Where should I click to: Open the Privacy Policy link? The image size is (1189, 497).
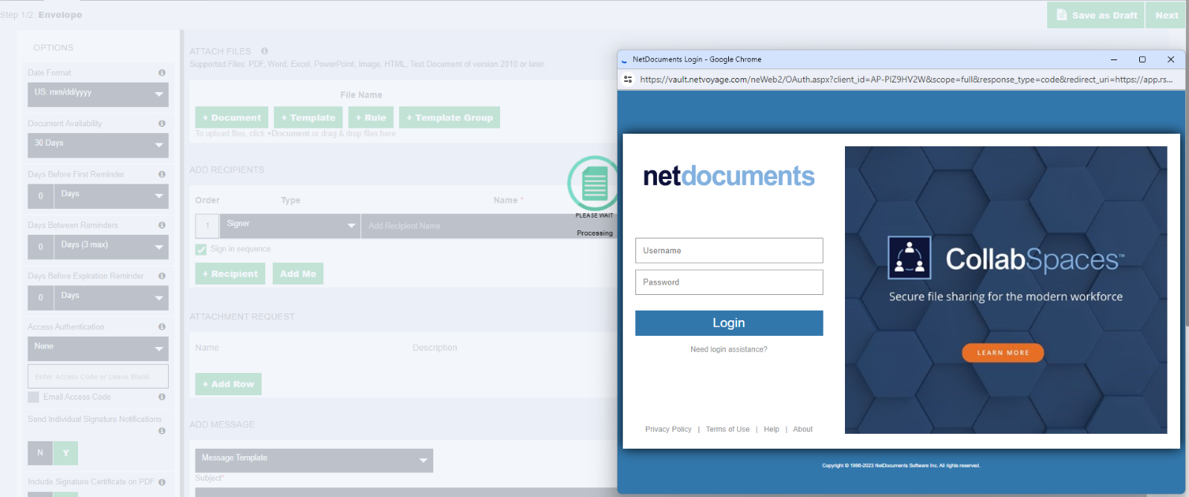coord(668,429)
